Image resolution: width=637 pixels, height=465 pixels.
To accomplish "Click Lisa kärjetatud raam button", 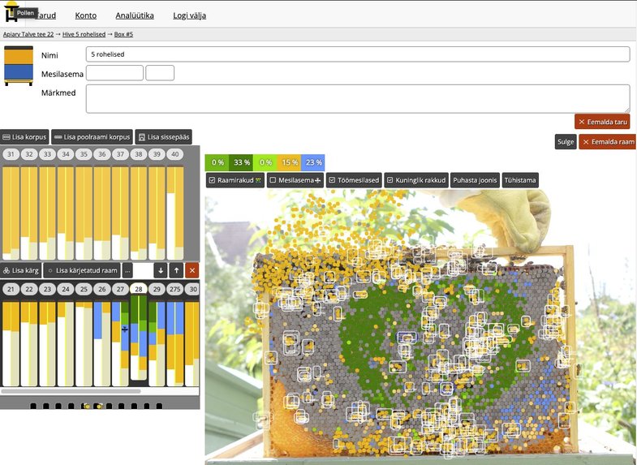I will pyautogui.click(x=83, y=270).
